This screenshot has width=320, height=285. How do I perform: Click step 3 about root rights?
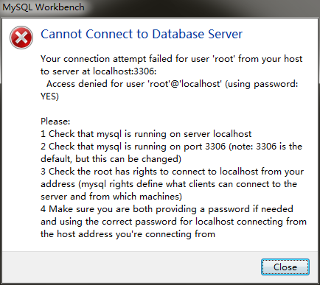[x=172, y=172]
